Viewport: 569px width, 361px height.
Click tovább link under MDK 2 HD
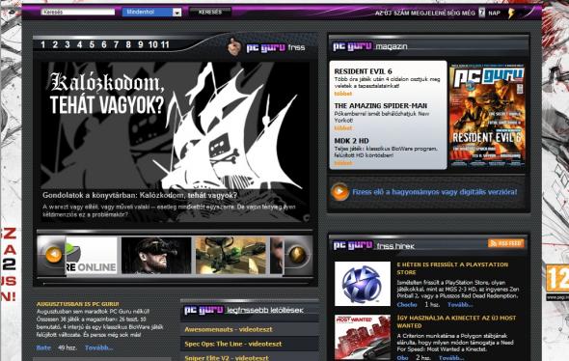click(x=343, y=163)
